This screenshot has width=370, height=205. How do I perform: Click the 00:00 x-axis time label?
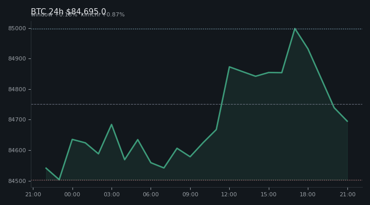pos(72,194)
